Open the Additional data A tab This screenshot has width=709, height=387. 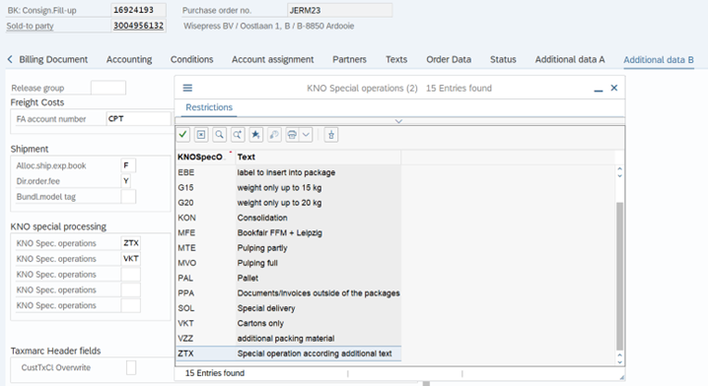(x=570, y=60)
